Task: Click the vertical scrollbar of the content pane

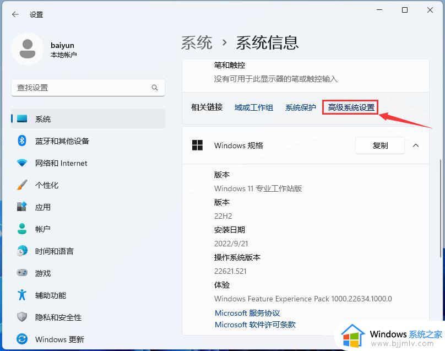Action: [x=441, y=208]
